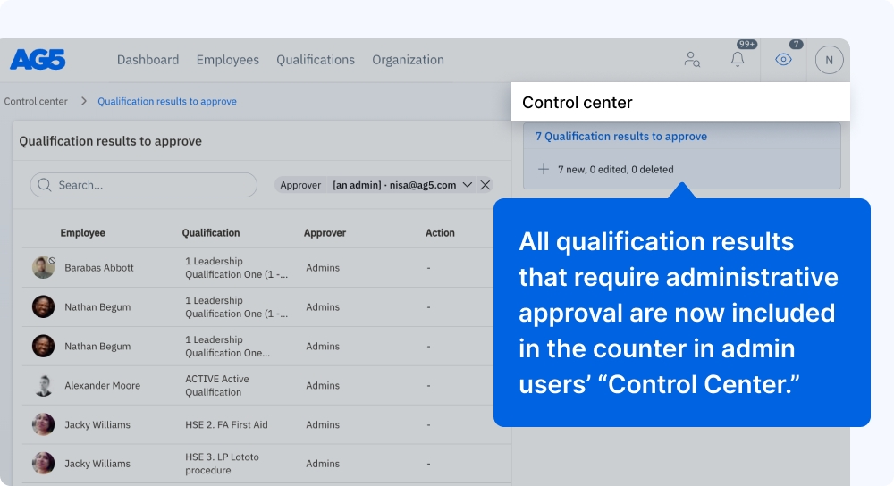Click Barabas Abbott's avatar
Image resolution: width=894 pixels, height=486 pixels.
(43, 267)
